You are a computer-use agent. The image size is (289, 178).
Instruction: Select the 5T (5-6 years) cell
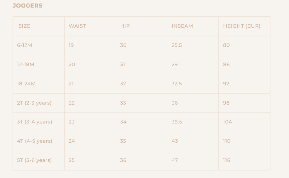pyautogui.click(x=34, y=160)
